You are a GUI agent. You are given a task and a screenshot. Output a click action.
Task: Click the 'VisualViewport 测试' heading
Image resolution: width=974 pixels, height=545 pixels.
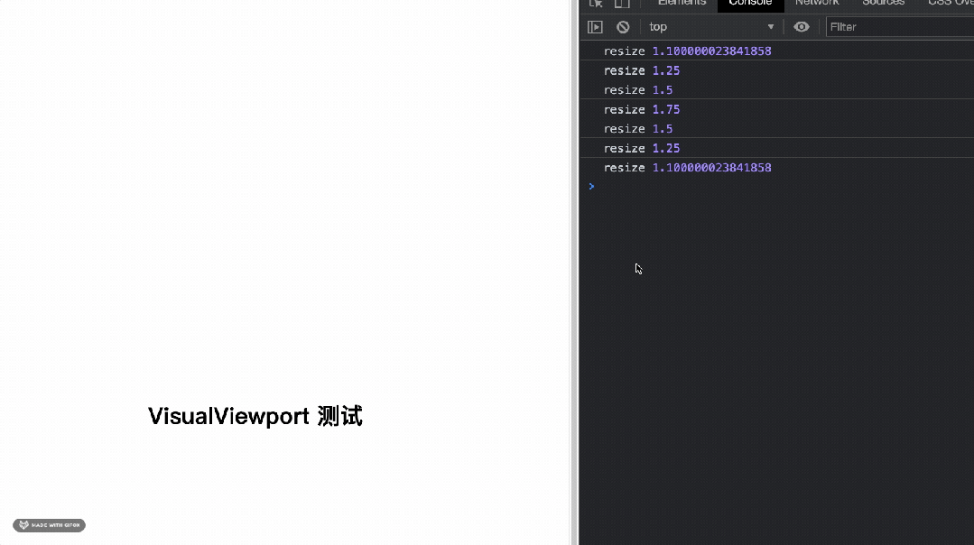tap(255, 416)
